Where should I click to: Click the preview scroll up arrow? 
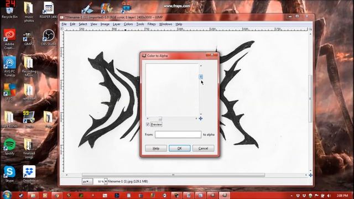tap(201, 66)
